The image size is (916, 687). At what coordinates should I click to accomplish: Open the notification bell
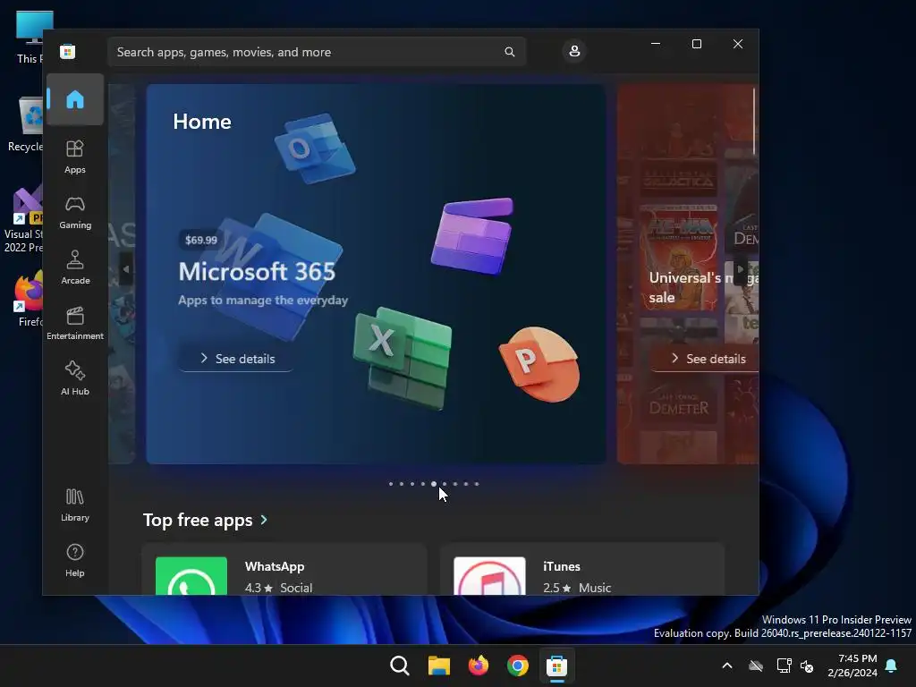click(892, 666)
